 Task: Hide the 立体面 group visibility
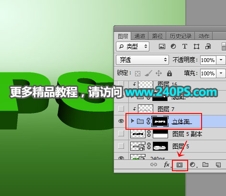pyautogui.click(x=121, y=121)
